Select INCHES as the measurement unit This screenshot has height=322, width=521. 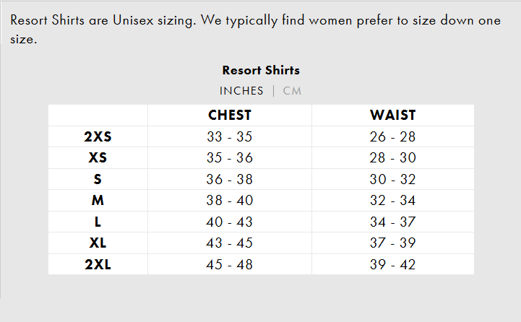click(x=241, y=91)
